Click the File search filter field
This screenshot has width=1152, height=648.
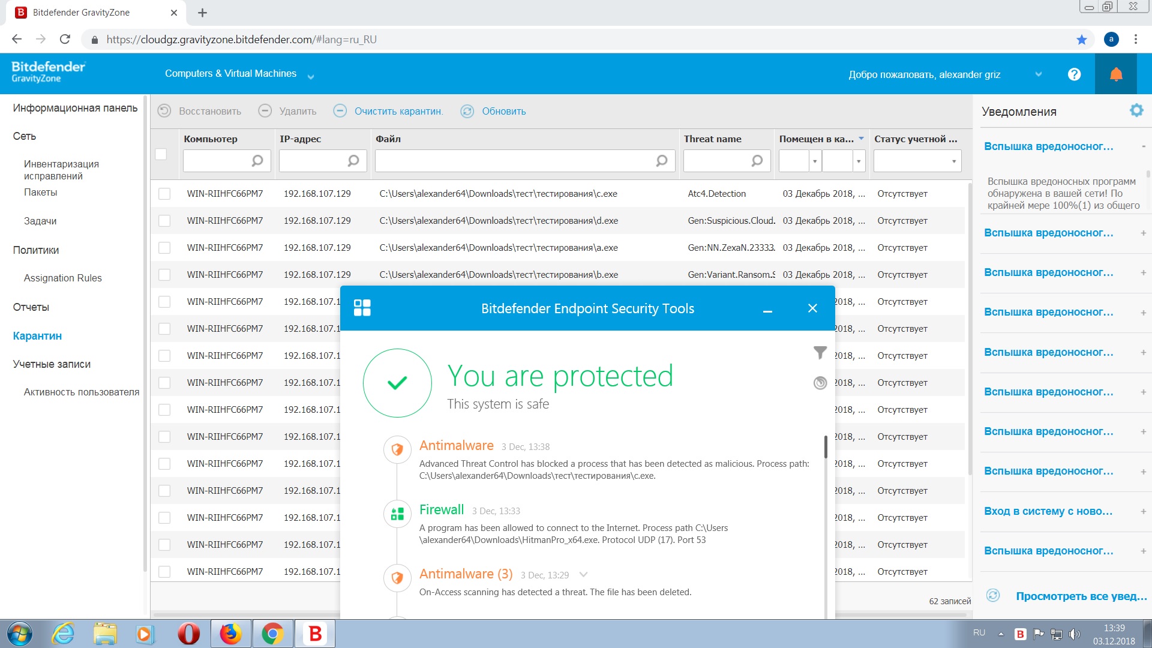(x=516, y=161)
